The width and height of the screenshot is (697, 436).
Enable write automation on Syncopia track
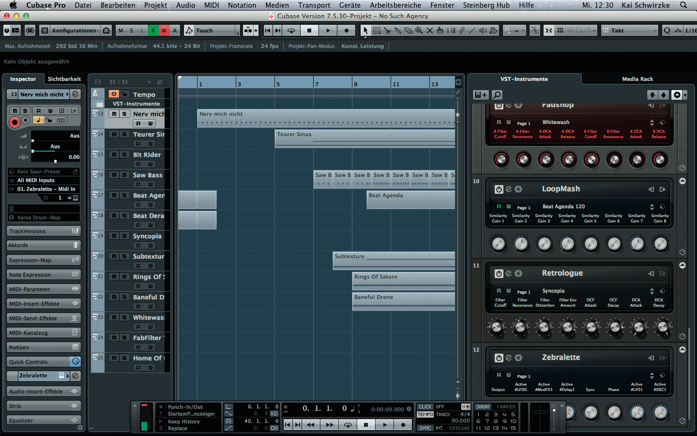point(151,246)
